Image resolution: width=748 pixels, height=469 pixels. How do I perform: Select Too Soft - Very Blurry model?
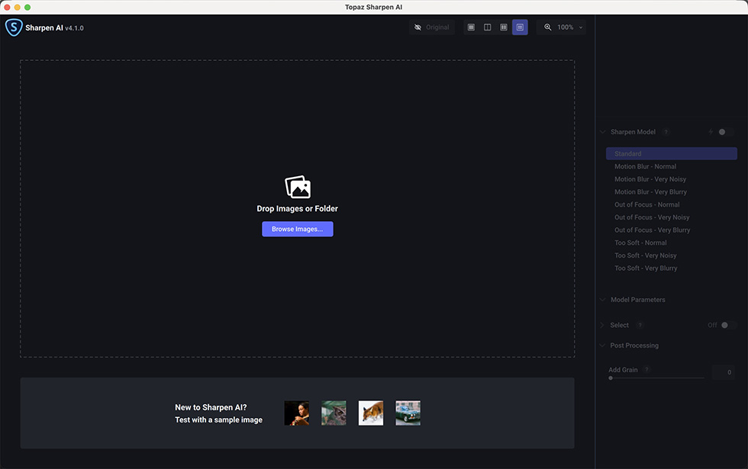point(671,268)
